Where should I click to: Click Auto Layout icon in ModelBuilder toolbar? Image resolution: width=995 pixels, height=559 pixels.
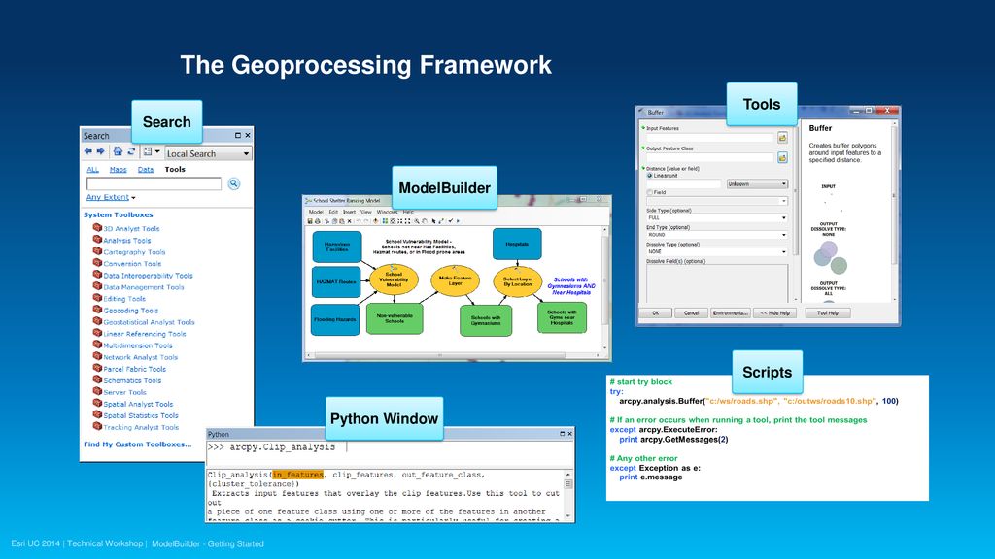(x=385, y=221)
